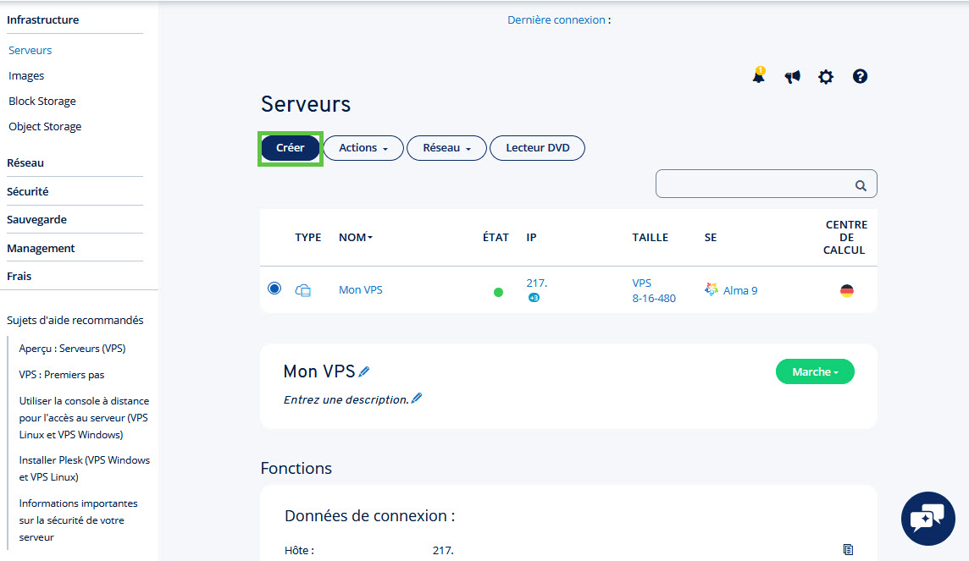Viewport: 969px width, 561px height.
Task: Click the Hôte value 217.
Action: point(443,551)
